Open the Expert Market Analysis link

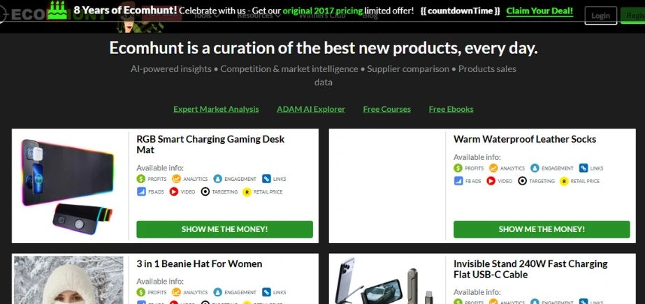[216, 109]
